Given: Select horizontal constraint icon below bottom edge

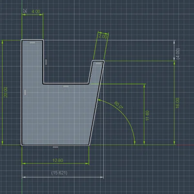Looking at the screenshot, I should pyautogui.click(x=56, y=147).
